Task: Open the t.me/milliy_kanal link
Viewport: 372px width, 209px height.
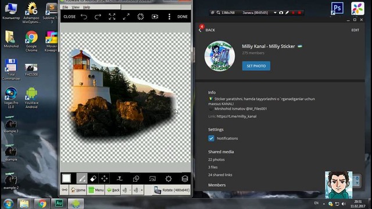Action: tap(237, 116)
